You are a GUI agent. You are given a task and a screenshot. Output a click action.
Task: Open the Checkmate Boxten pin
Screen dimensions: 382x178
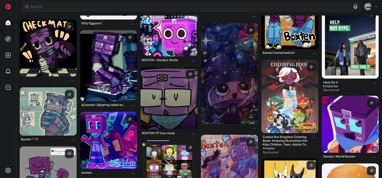tap(48, 48)
